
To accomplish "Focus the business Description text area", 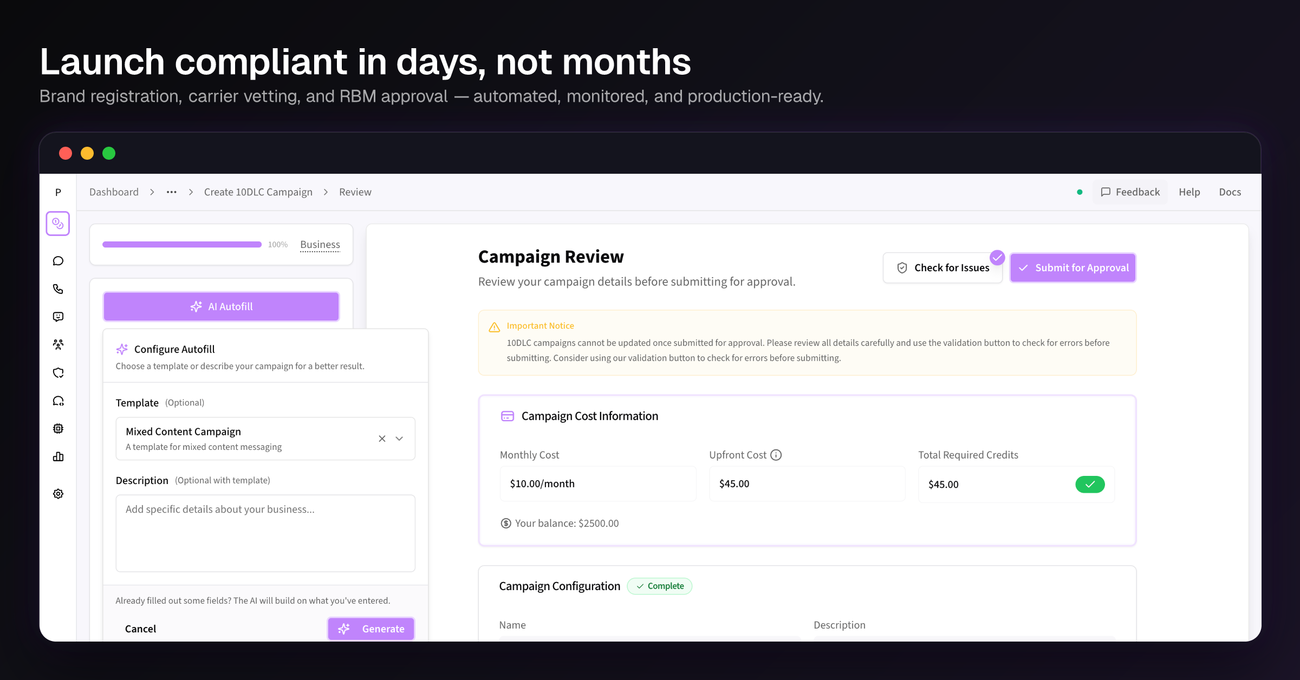I will [265, 533].
